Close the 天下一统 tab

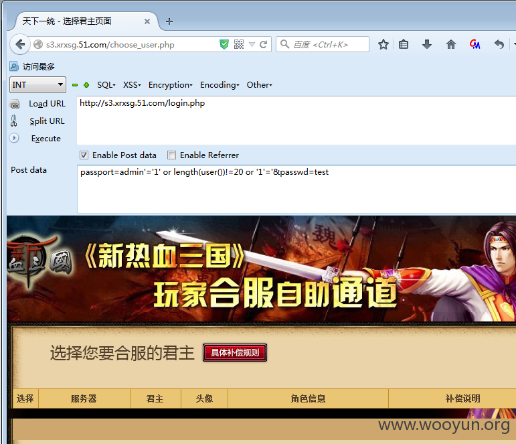[147, 21]
